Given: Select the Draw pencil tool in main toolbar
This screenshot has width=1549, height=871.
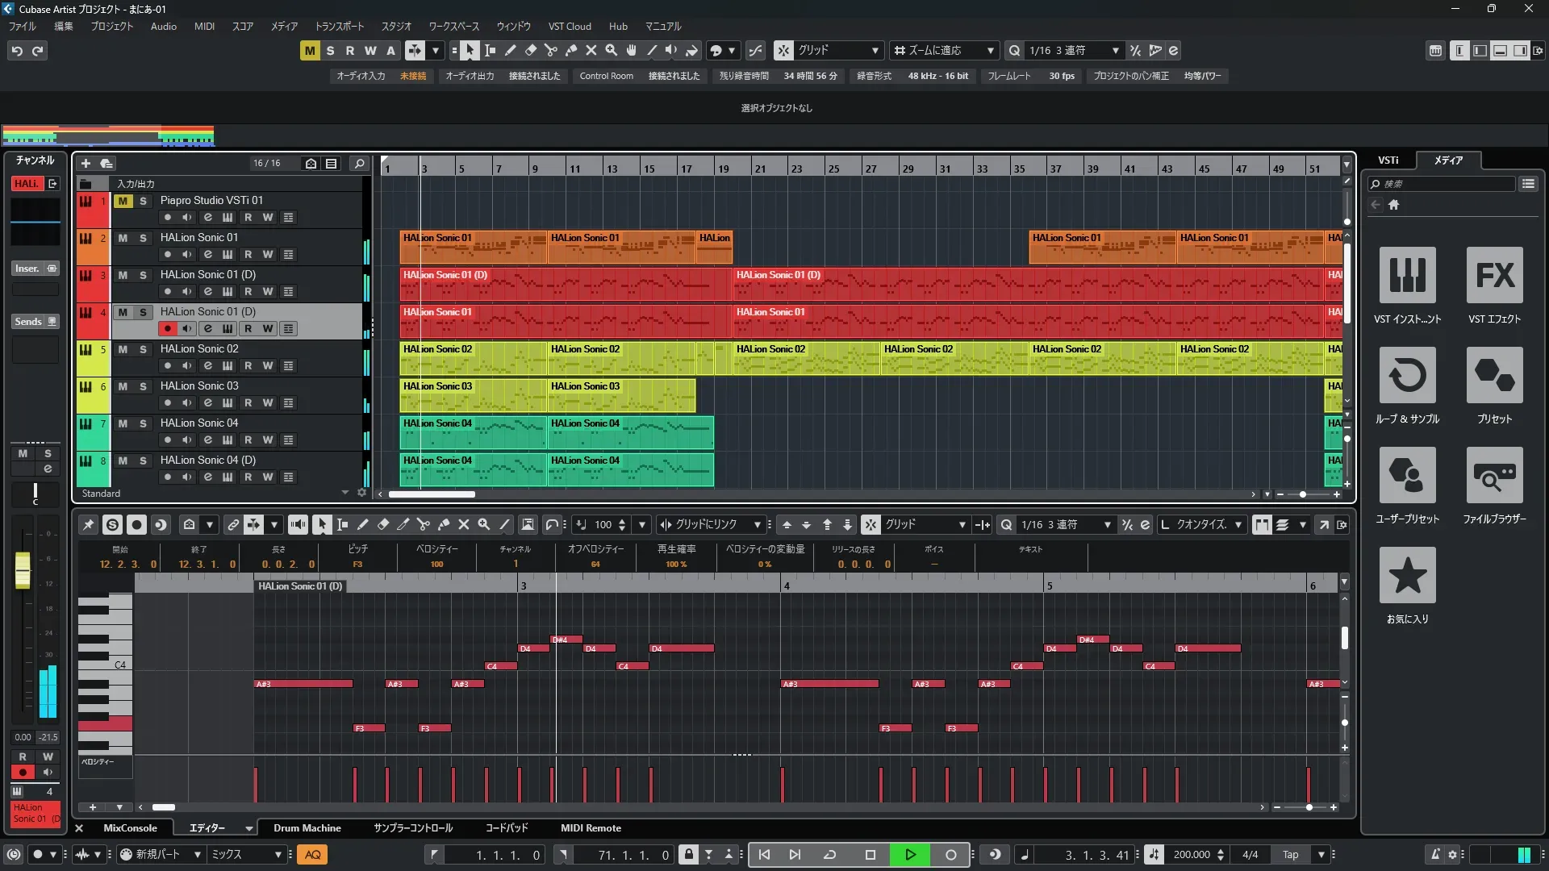Looking at the screenshot, I should pos(510,50).
